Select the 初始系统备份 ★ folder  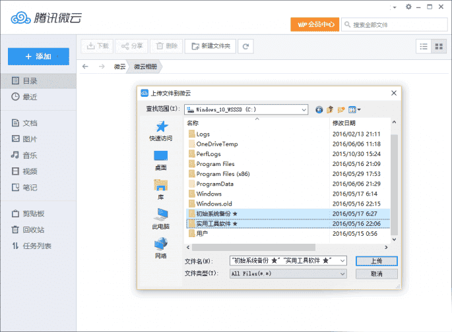[x=288, y=213]
